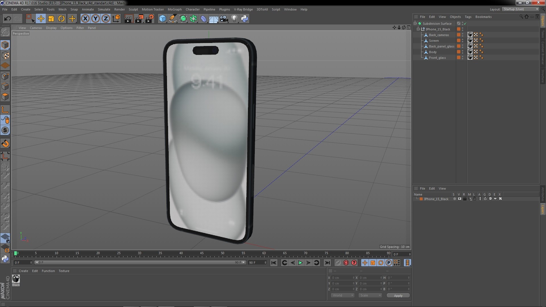Toggle visibility dots of Body object
Viewport: 546px width, 307px height.
tap(462, 52)
